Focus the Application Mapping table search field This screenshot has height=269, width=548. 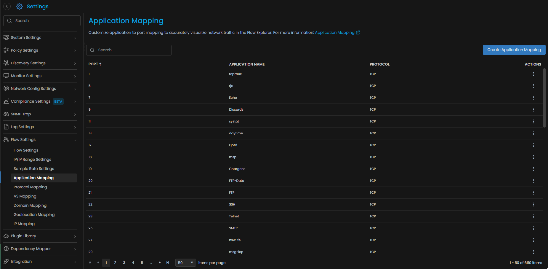129,50
